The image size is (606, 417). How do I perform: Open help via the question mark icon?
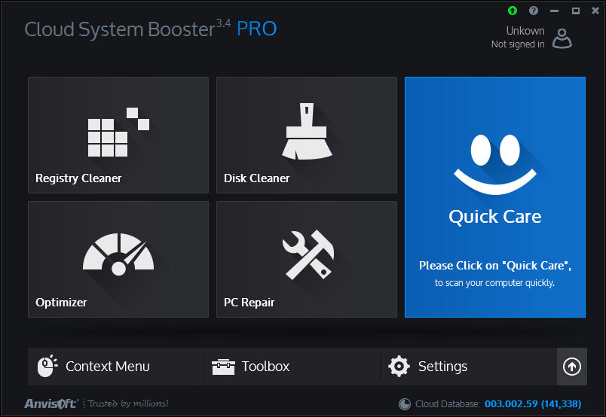(x=534, y=11)
